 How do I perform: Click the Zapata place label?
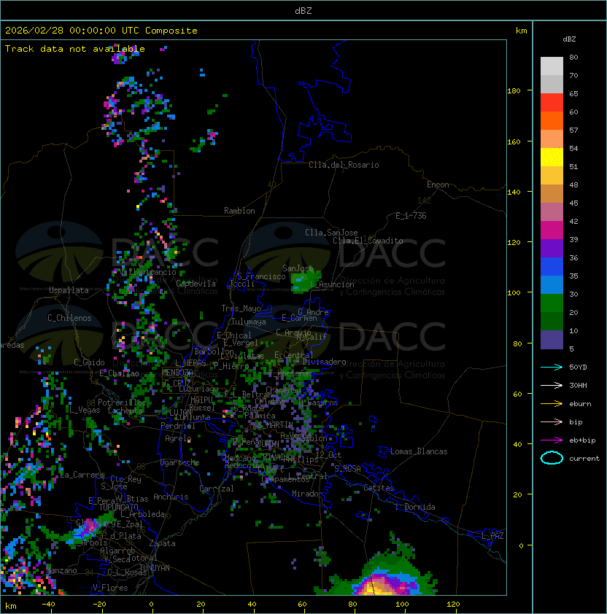(162, 543)
